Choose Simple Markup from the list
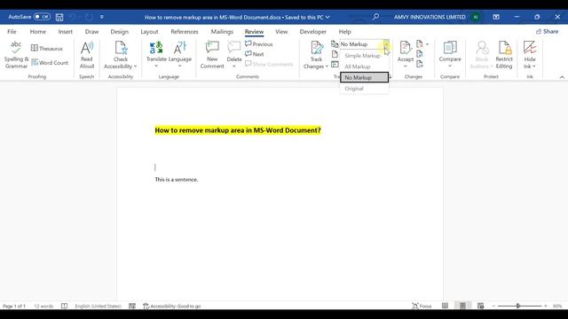568x319 pixels. (x=364, y=56)
